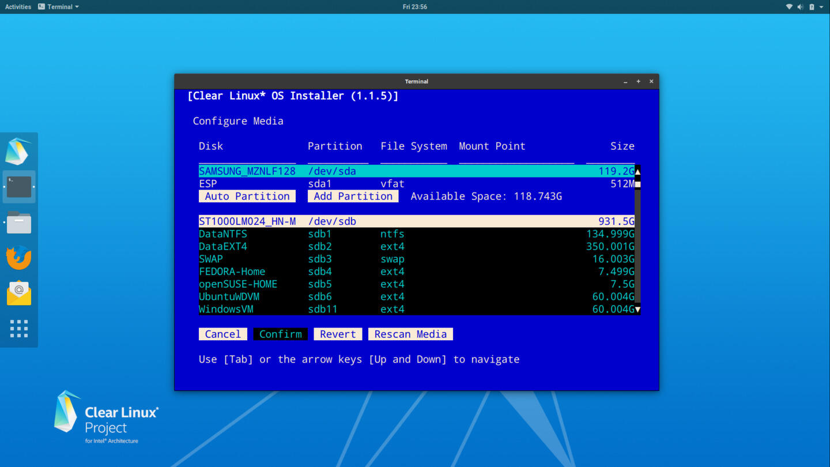The width and height of the screenshot is (830, 467).
Task: Click the Size column header
Action: [x=622, y=146]
